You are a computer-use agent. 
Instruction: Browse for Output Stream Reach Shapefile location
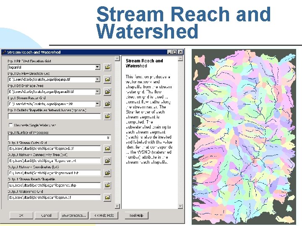click(107, 185)
